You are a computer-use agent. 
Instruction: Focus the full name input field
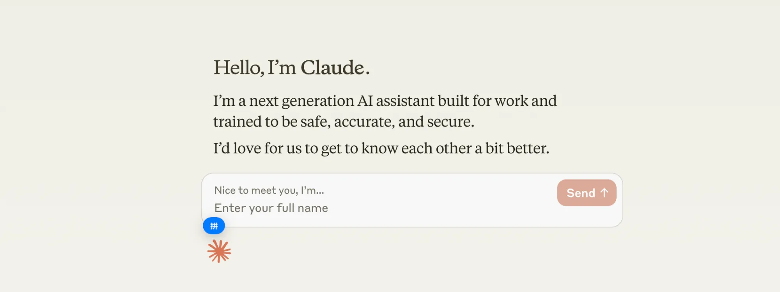coord(351,208)
